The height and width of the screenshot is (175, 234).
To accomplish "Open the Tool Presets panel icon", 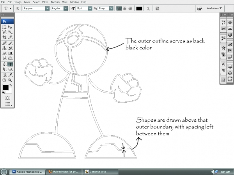I will point(223,38).
